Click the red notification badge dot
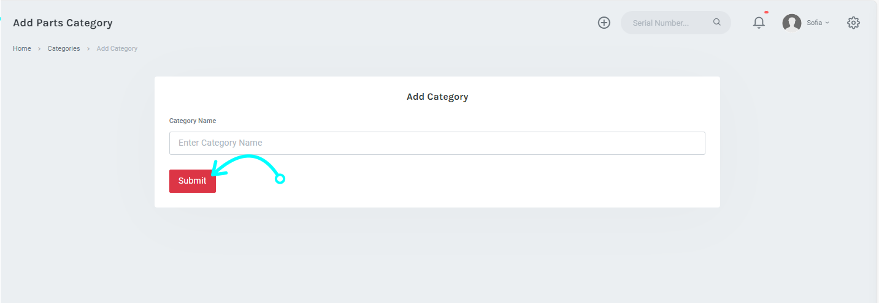879x303 pixels. point(766,12)
